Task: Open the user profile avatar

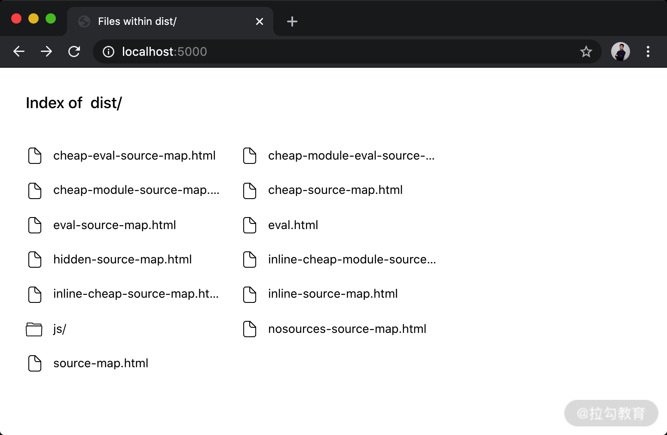Action: pyautogui.click(x=620, y=52)
